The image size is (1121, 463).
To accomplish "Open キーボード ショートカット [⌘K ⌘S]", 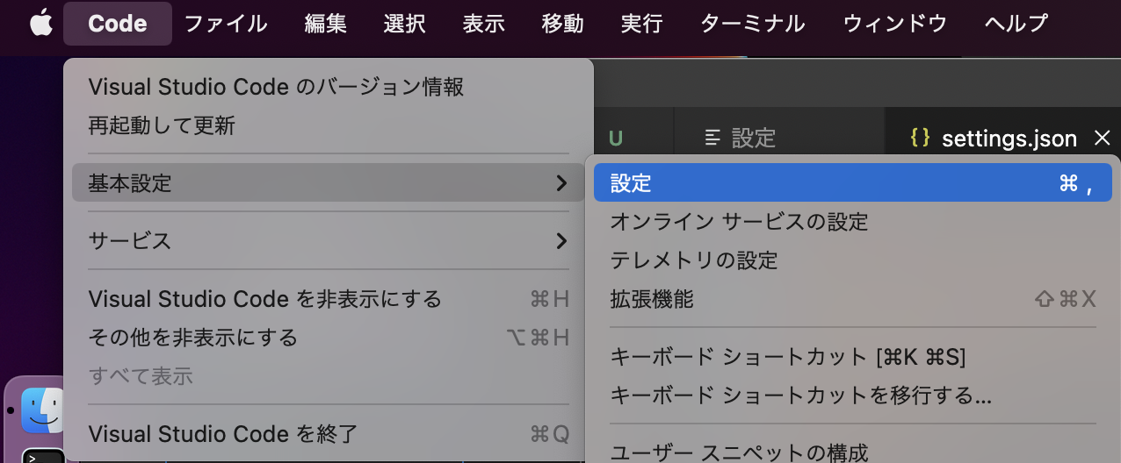I will pyautogui.click(x=853, y=357).
